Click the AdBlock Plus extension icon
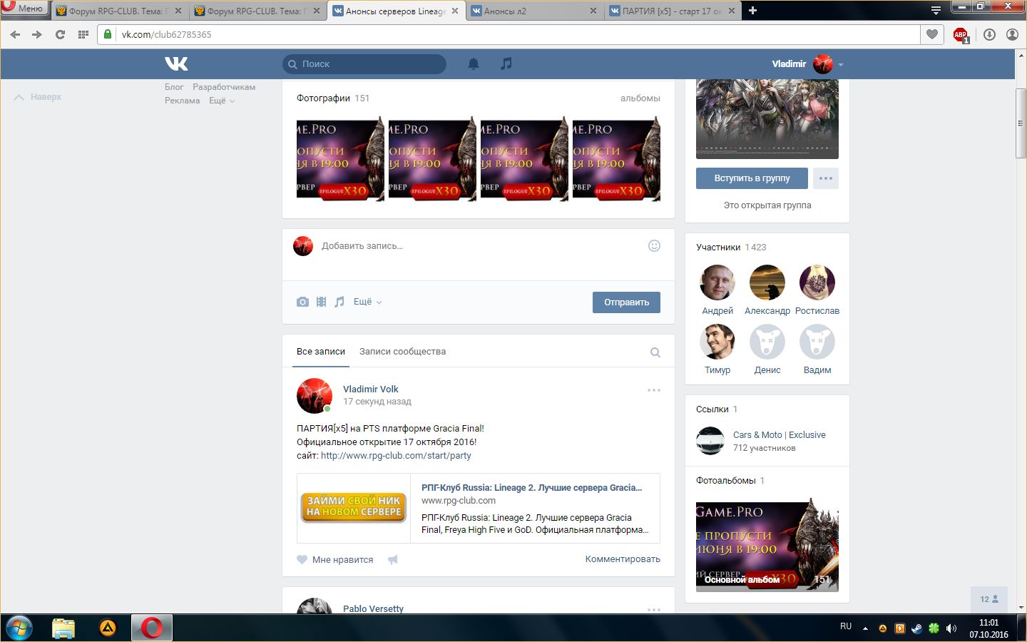The image size is (1027, 642). point(961,34)
